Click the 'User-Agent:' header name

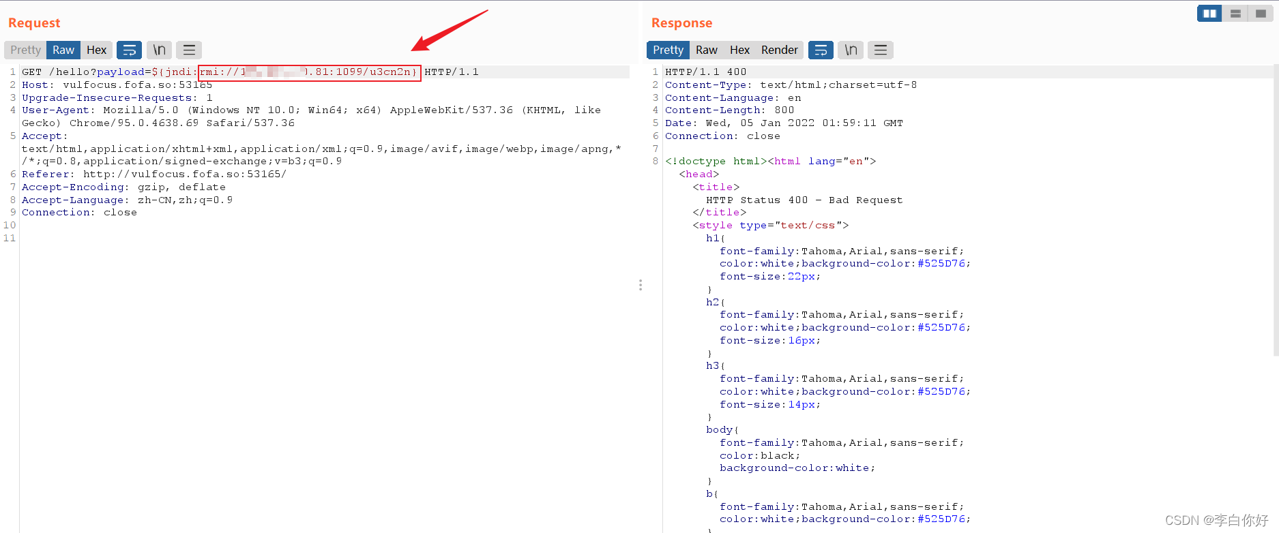tap(55, 110)
